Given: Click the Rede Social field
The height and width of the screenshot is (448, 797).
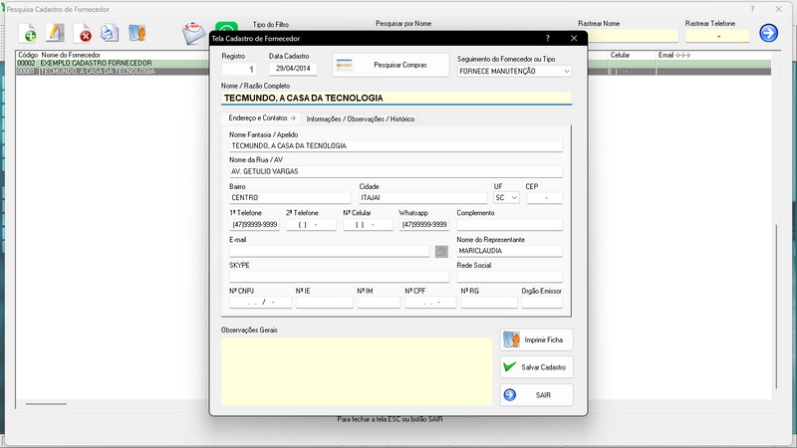Looking at the screenshot, I should point(509,277).
